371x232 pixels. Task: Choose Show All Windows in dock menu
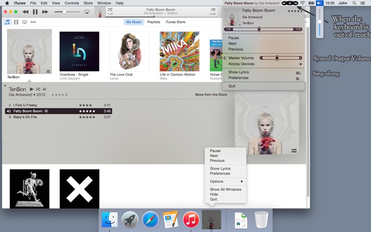[x=225, y=189]
